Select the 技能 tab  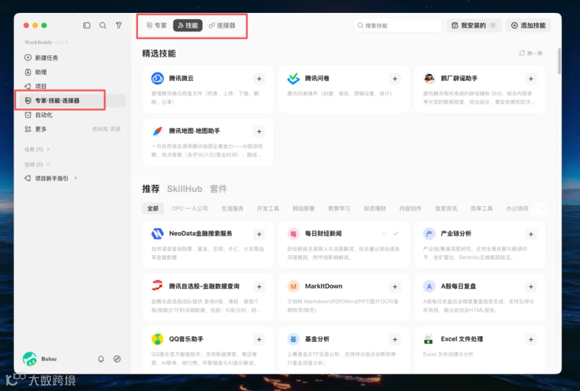188,26
